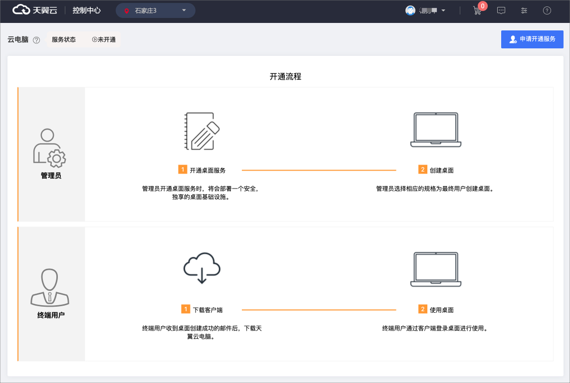Open the shopping cart icon in the top bar
Image resolution: width=570 pixels, height=383 pixels.
[477, 10]
